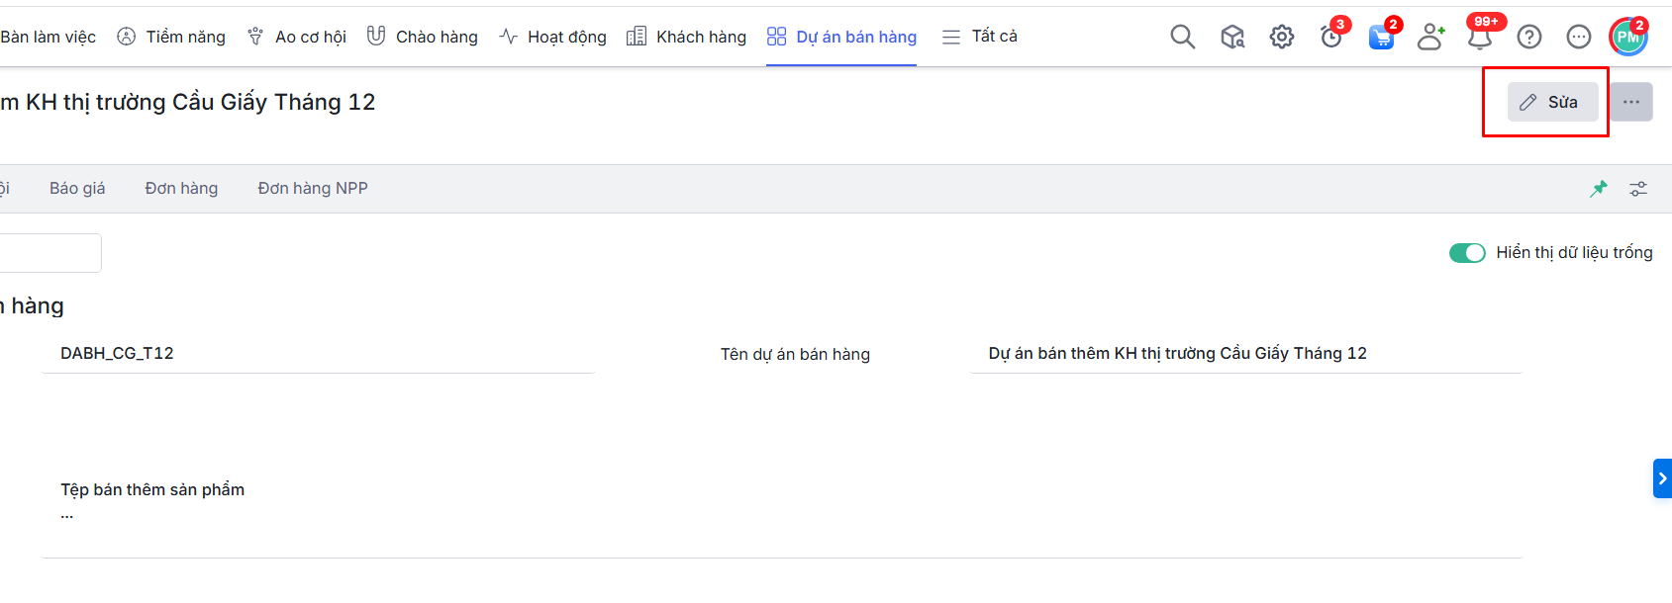Toggle Hiển thị dữ liệu trống switch
The image size is (1672, 603).
coord(1467,253)
